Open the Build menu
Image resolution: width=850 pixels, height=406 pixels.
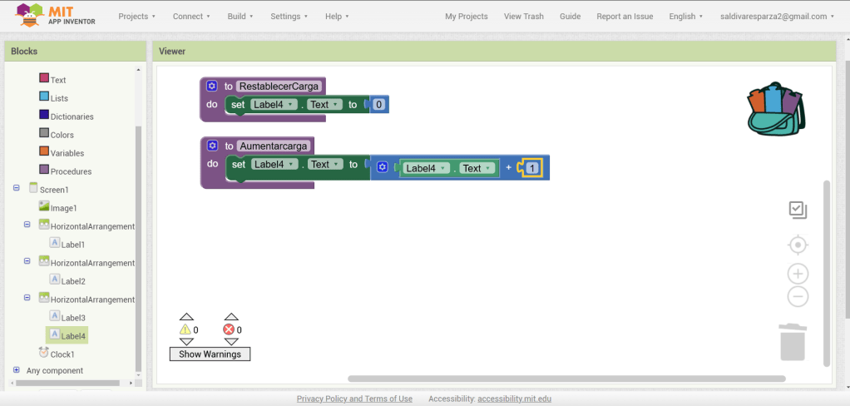(240, 17)
